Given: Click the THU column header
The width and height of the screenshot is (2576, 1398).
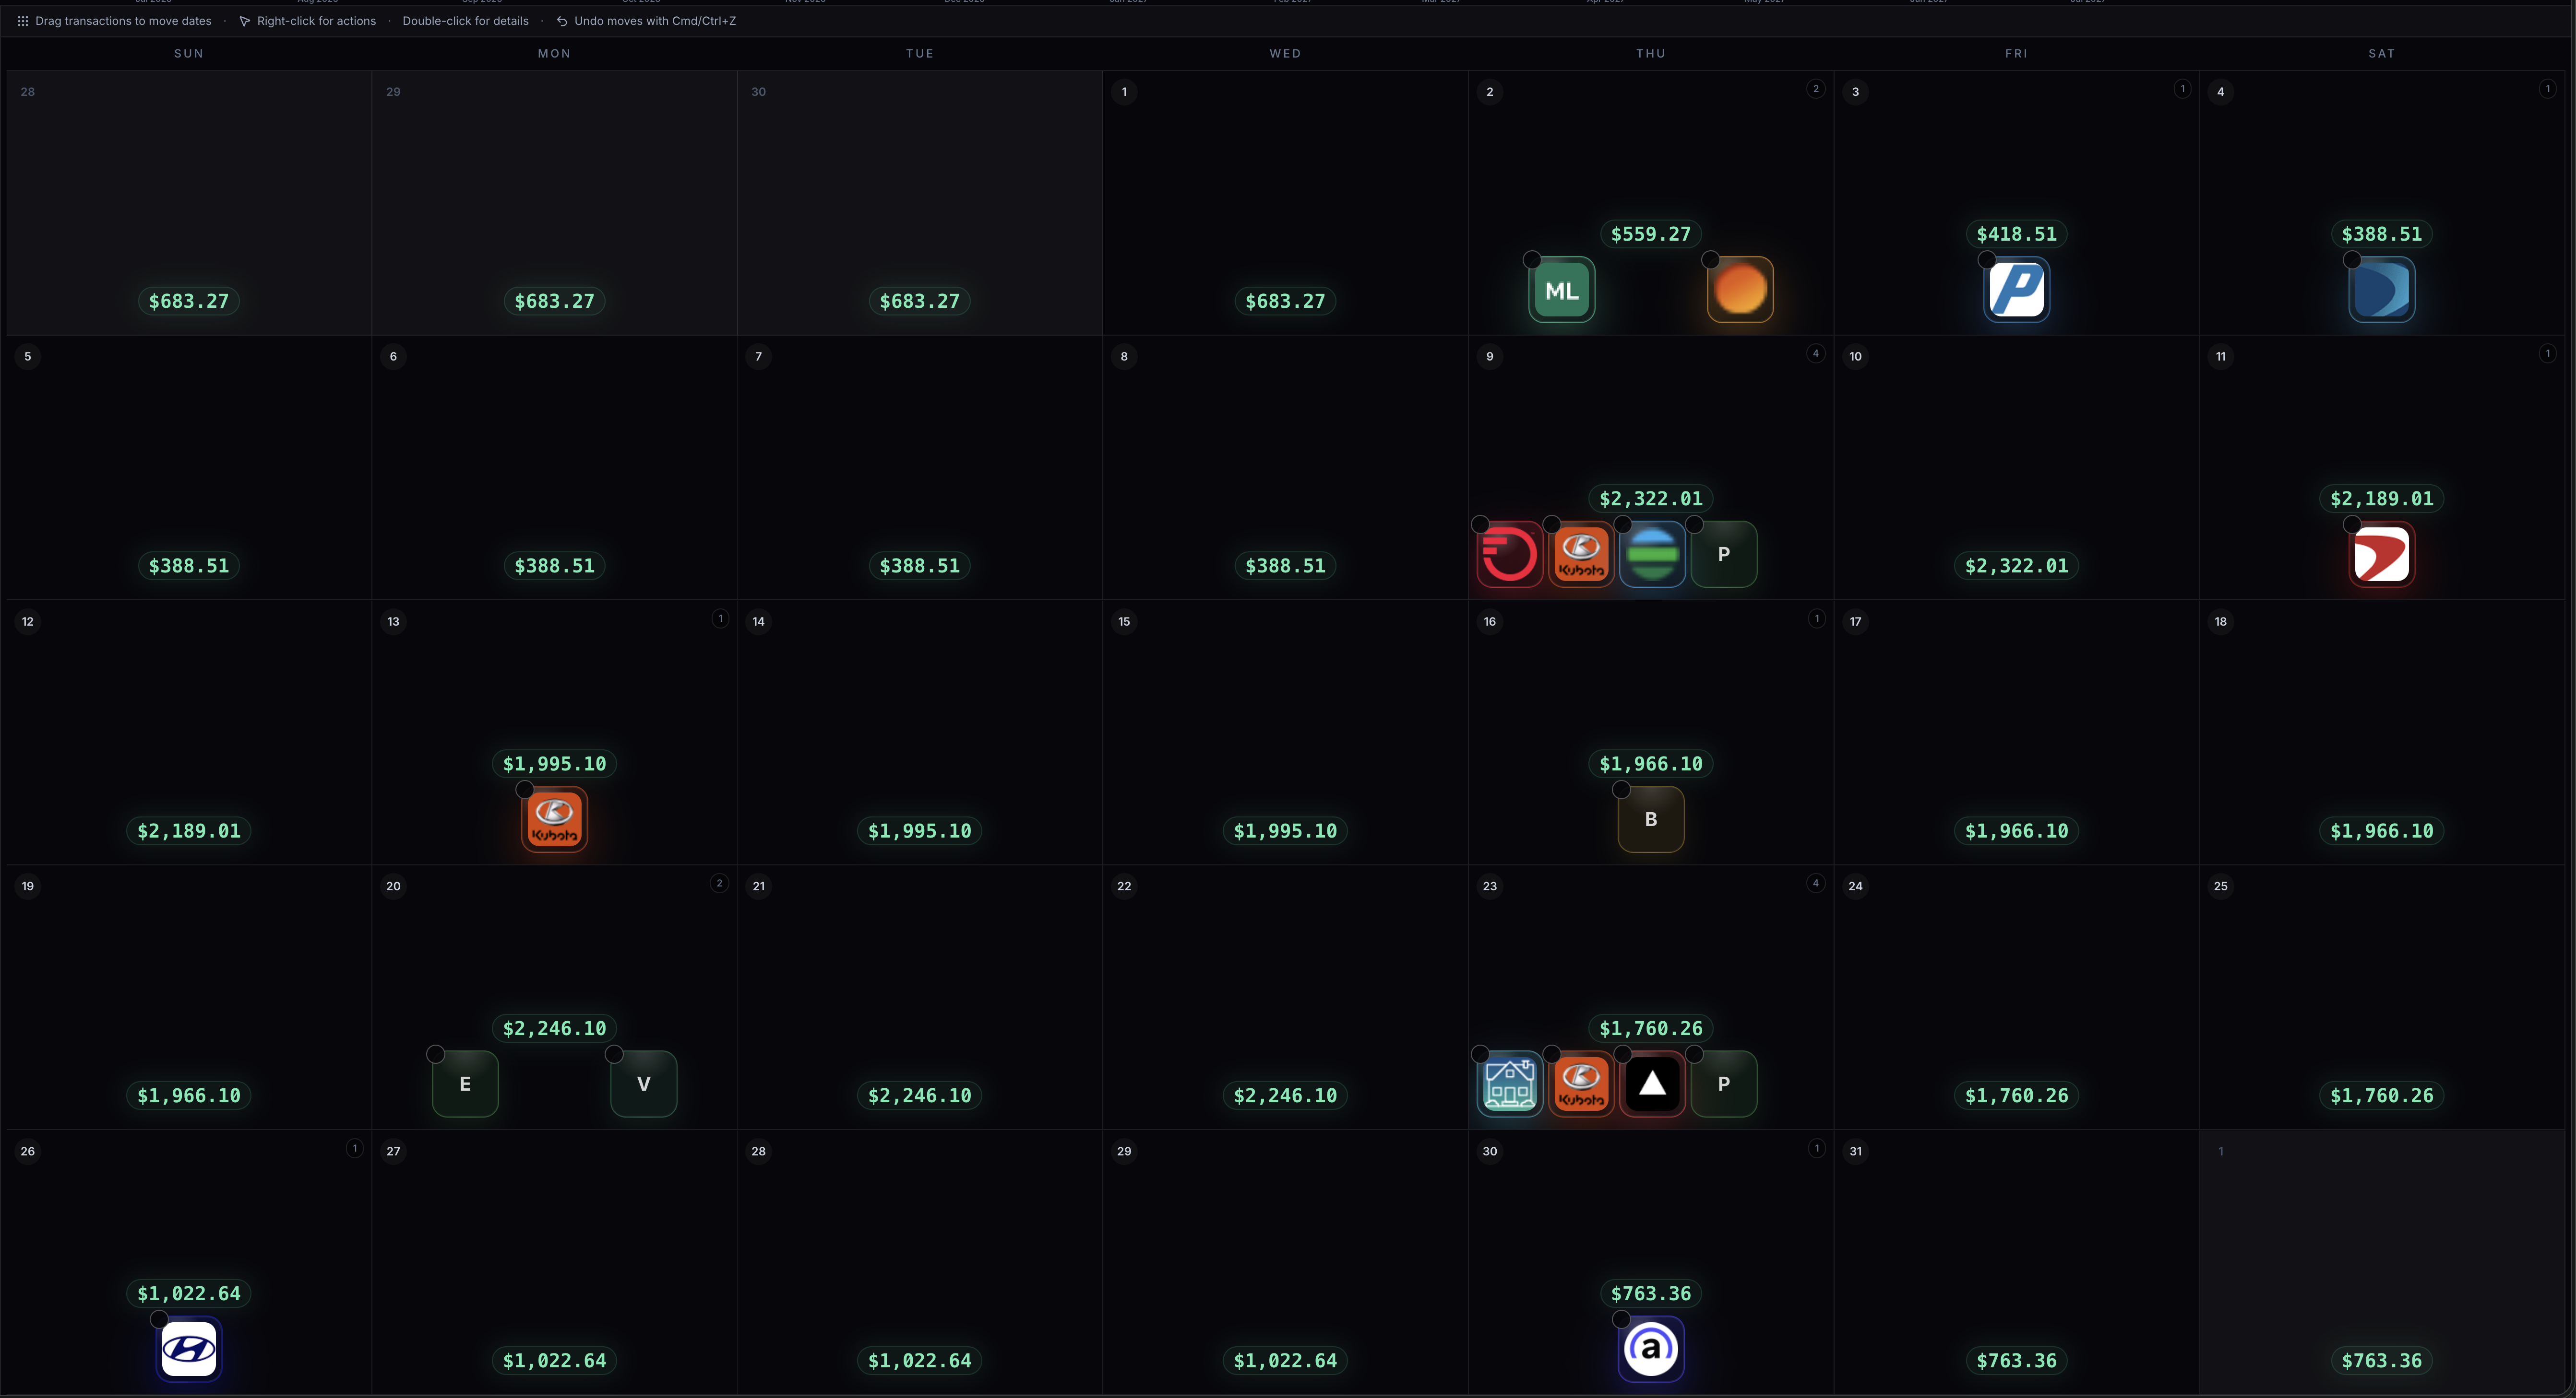Looking at the screenshot, I should 1651,54.
